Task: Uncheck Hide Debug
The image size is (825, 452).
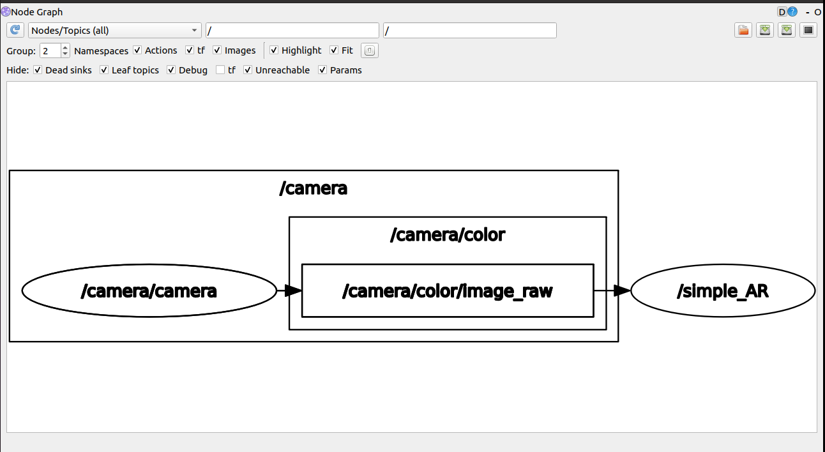Action: (171, 70)
